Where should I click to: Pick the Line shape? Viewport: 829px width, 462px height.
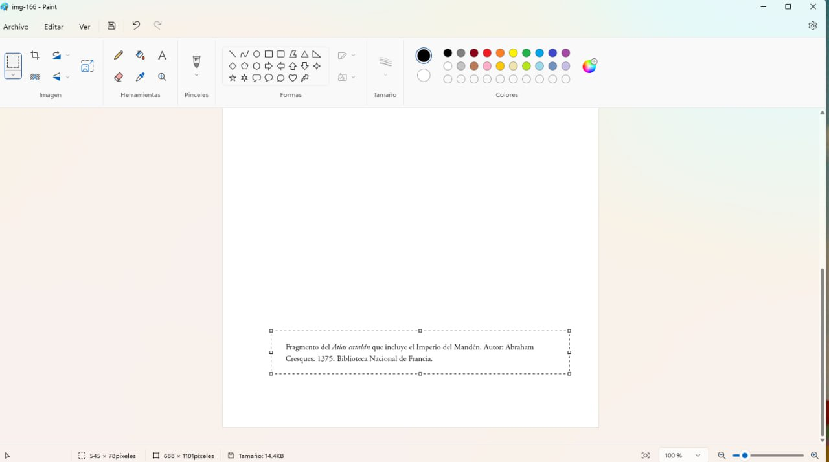233,54
